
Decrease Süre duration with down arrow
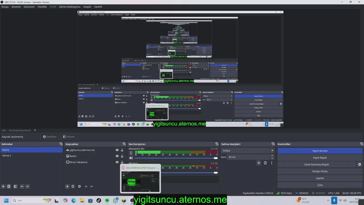(272, 158)
